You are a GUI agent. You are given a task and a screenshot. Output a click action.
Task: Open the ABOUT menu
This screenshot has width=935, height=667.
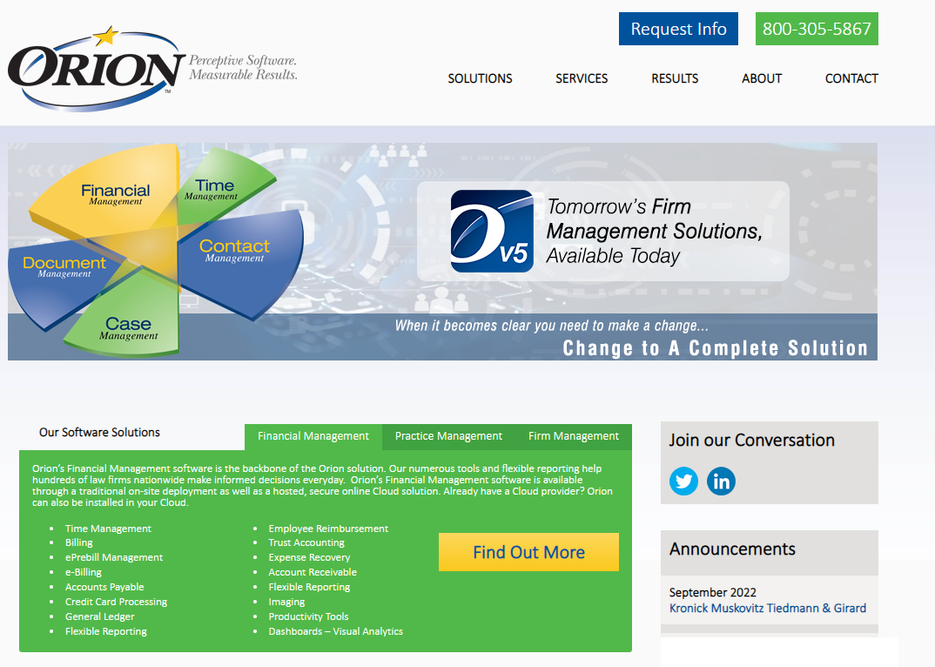pyautogui.click(x=762, y=78)
